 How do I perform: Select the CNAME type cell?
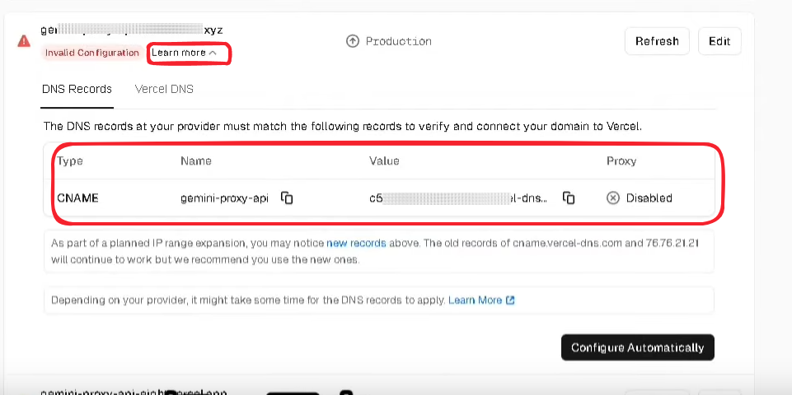click(77, 198)
